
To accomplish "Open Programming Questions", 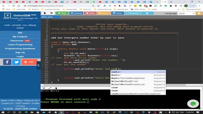I will click(x=20, y=48).
